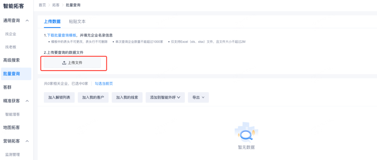This screenshot has height=160, width=377.
Task: Click the 加入我的线索 button
Action: pos(127,97)
